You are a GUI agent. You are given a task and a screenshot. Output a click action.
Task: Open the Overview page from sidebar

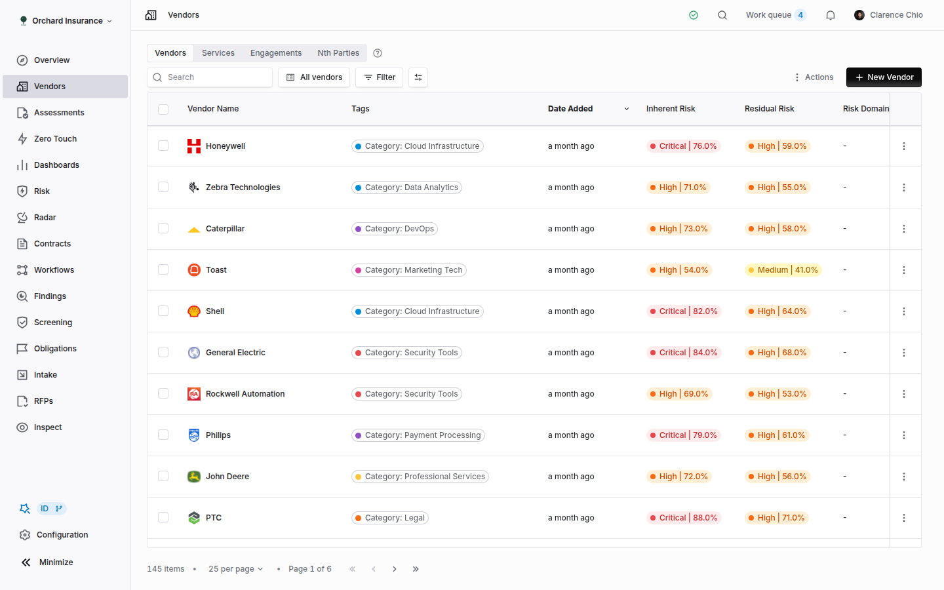pos(65,60)
